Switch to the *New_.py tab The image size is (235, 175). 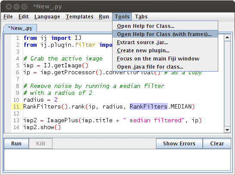click(20, 28)
